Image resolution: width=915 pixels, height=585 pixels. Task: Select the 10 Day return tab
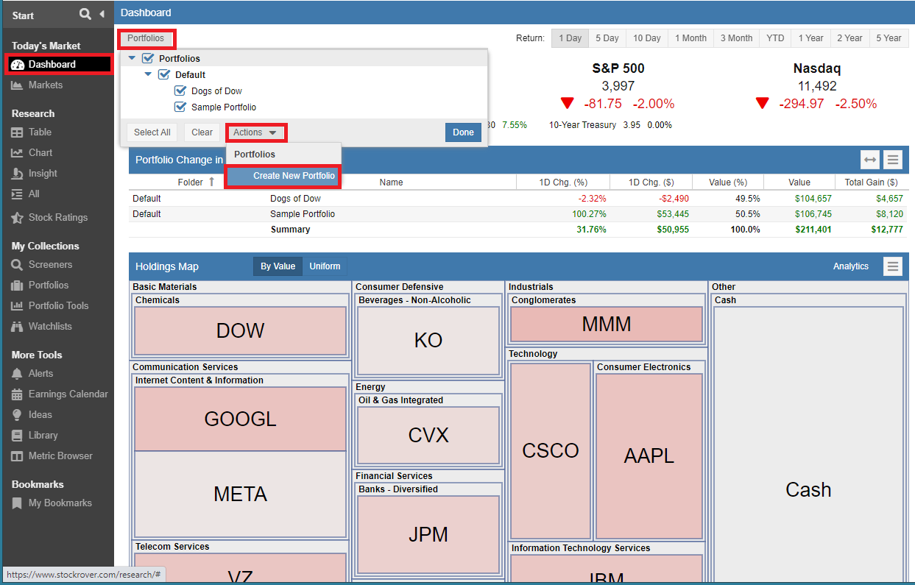647,38
